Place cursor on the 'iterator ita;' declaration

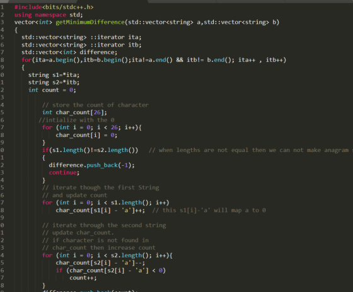tap(119, 37)
